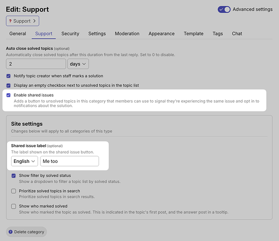Open the days duration unit dropdown
This screenshot has width=279, height=241.
click(78, 64)
